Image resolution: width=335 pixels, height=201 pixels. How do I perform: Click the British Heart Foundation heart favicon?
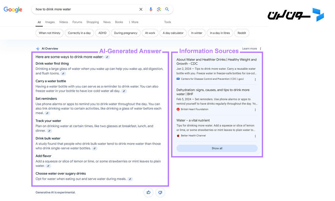click(178, 109)
